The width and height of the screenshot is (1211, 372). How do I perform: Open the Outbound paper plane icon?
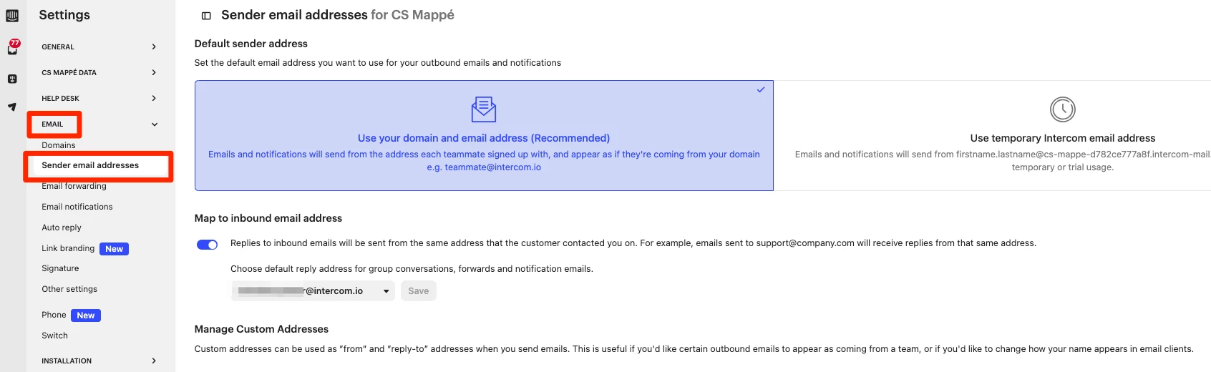coord(12,107)
